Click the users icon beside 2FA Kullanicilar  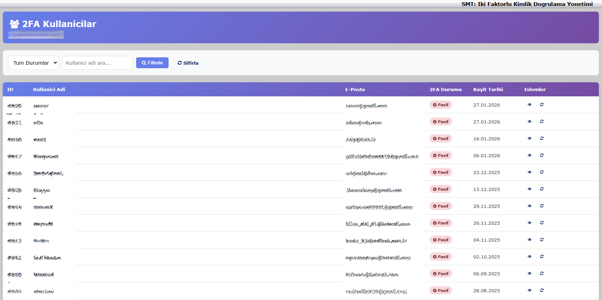(14, 24)
